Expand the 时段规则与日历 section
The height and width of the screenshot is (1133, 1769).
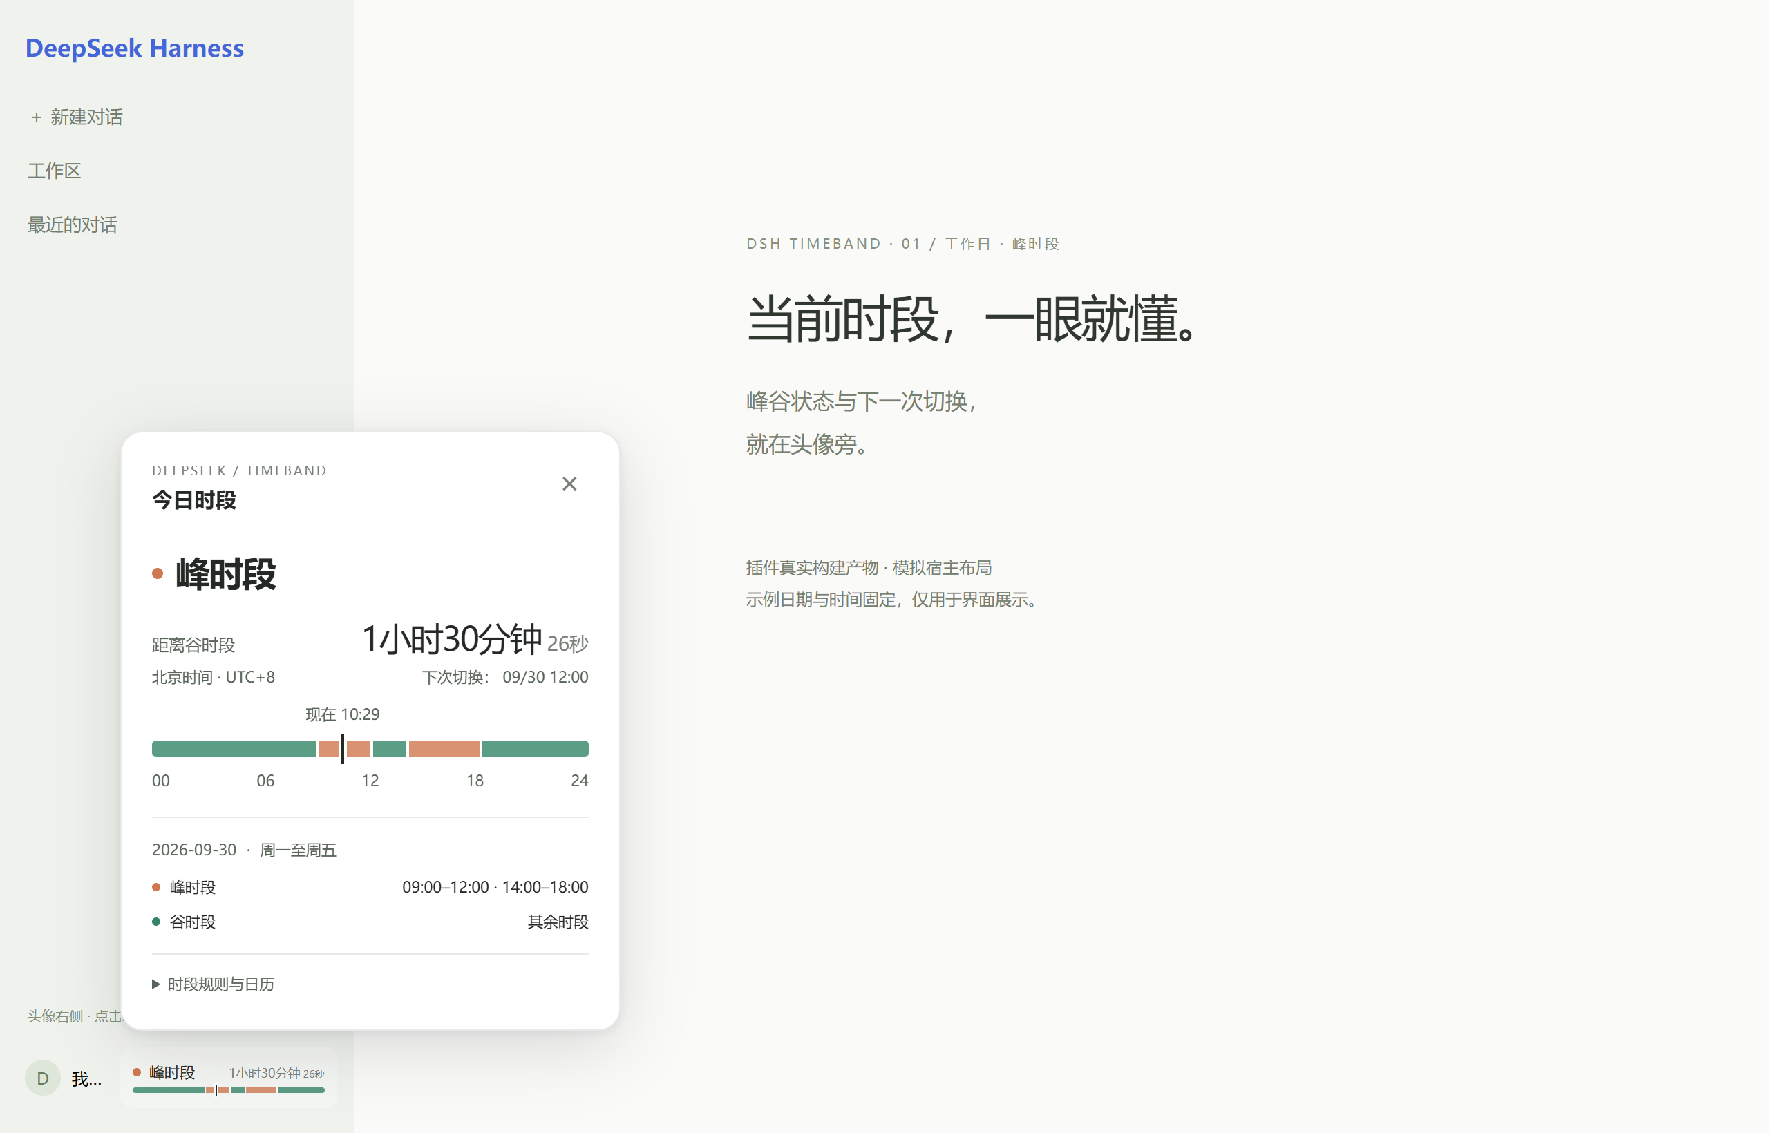point(214,984)
